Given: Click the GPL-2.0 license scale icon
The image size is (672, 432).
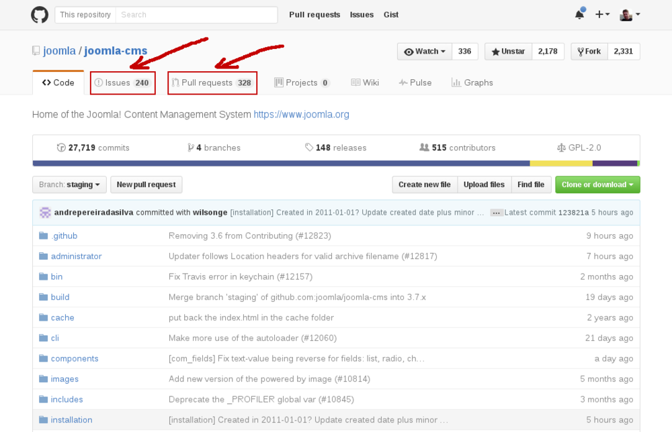Looking at the screenshot, I should (562, 148).
